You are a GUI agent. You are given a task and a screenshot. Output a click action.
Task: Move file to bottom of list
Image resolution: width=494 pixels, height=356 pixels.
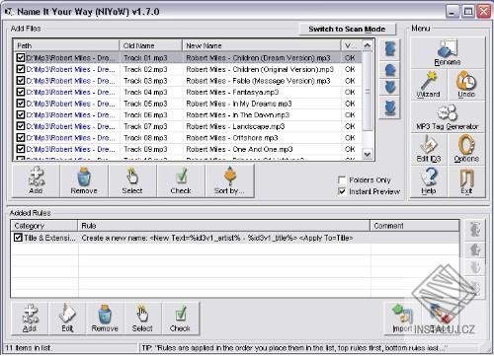(x=390, y=107)
